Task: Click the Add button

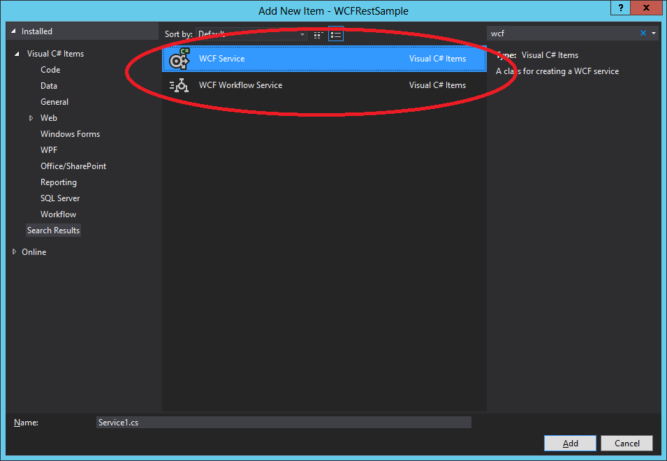Action: point(570,443)
